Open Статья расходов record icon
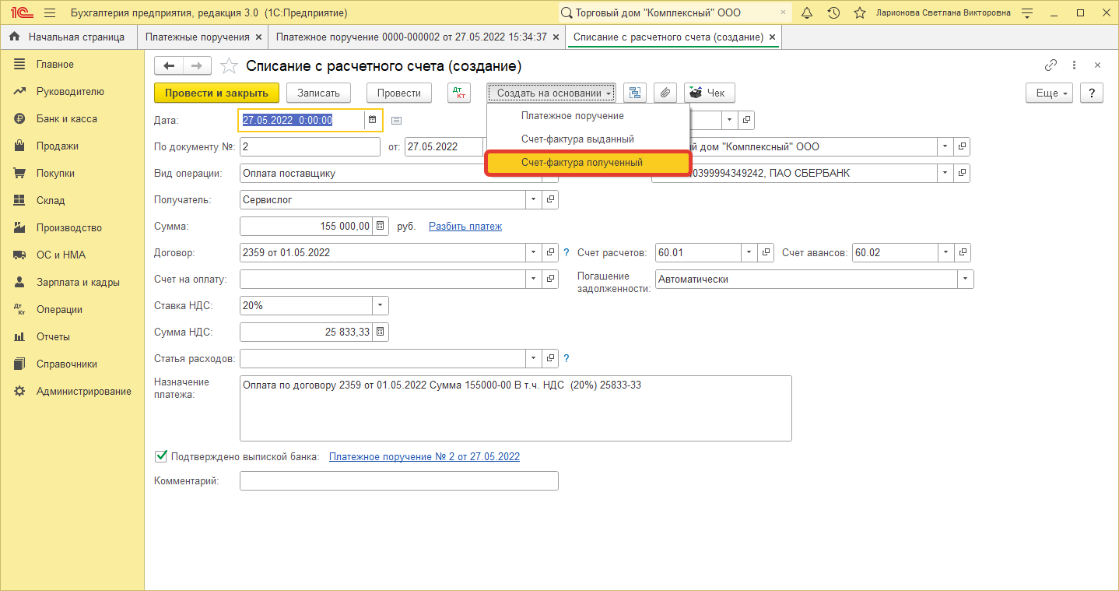Screen dimensions: 1119x591 coord(551,359)
